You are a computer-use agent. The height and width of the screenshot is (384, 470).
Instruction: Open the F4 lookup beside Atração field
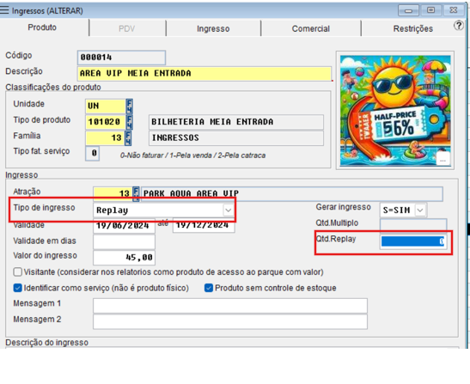tap(136, 193)
